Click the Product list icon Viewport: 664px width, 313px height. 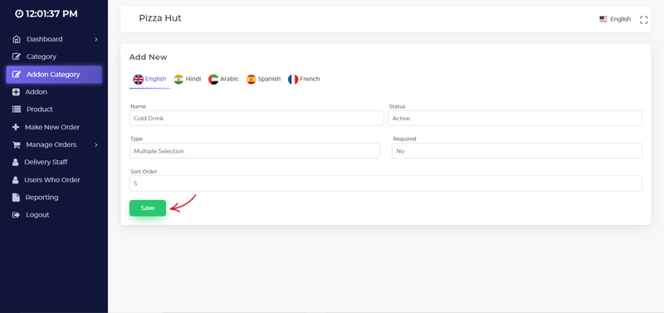(x=17, y=110)
